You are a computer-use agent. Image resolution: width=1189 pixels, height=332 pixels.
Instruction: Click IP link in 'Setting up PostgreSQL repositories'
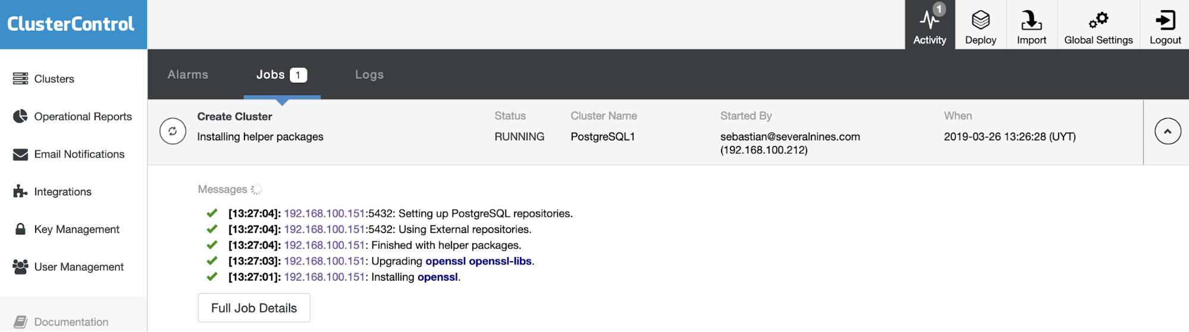tap(324, 213)
